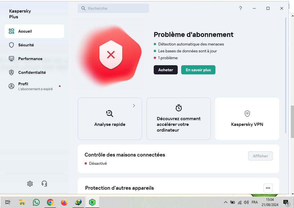Screen dimensions: 294x208
Task: Open the Confidentialité section
Action: point(34,72)
